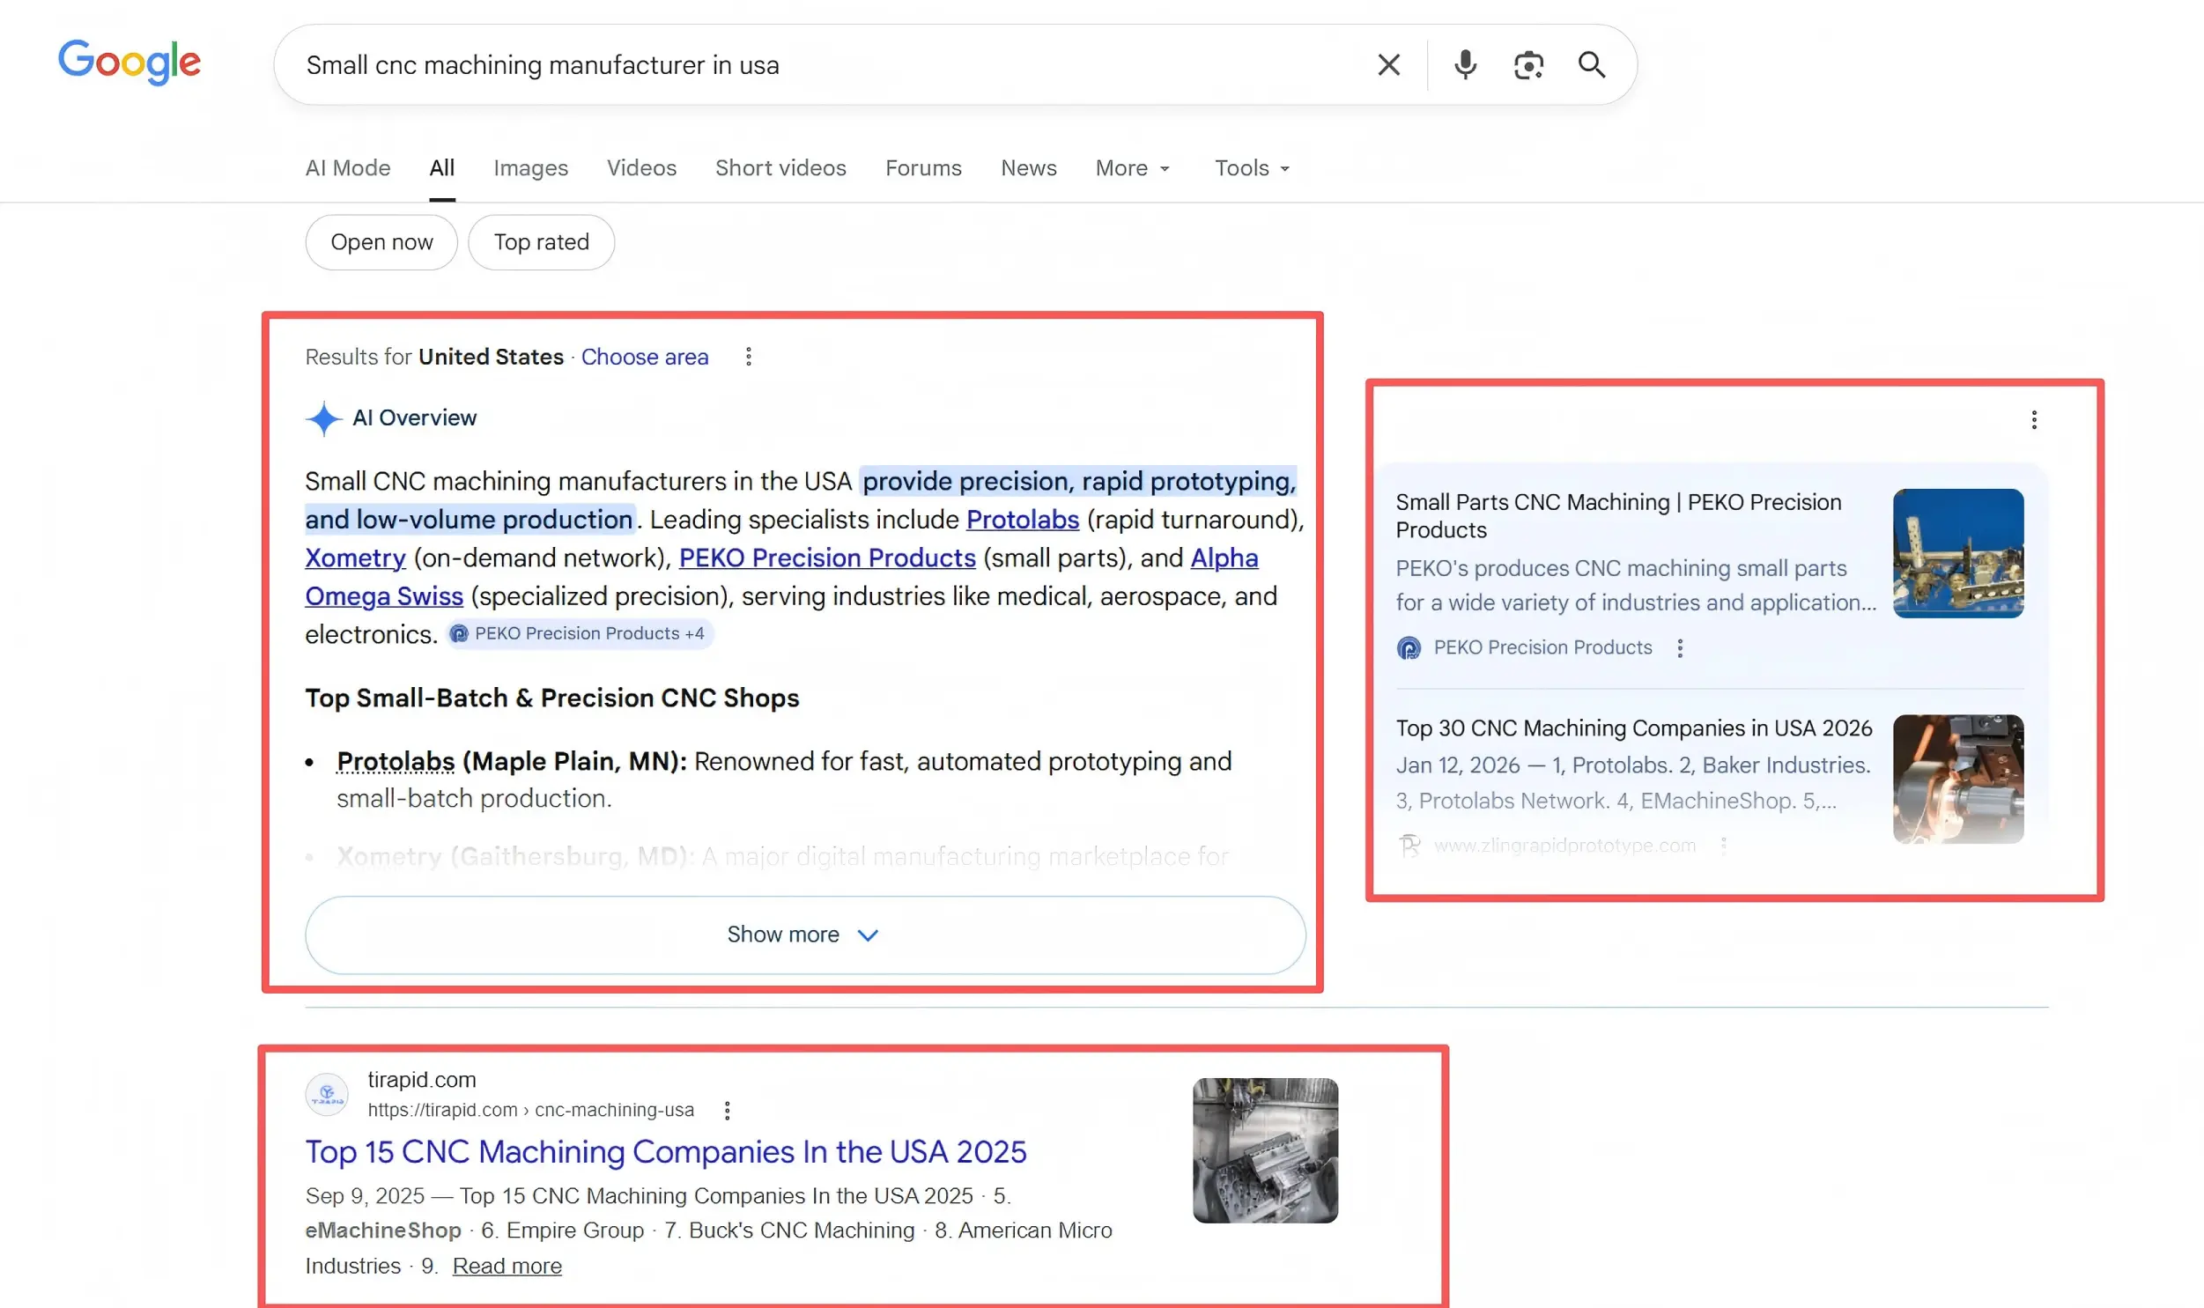This screenshot has height=1308, width=2204.
Task: Click Choose area link
Action: [x=644, y=357]
